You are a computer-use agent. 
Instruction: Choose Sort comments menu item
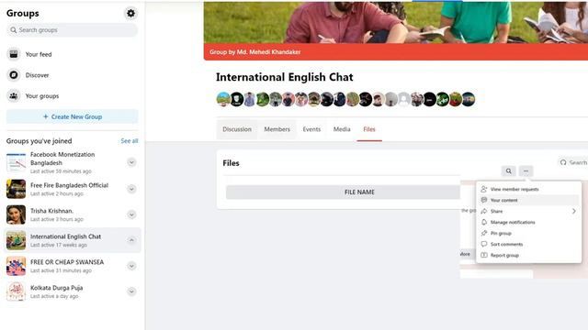(528, 244)
